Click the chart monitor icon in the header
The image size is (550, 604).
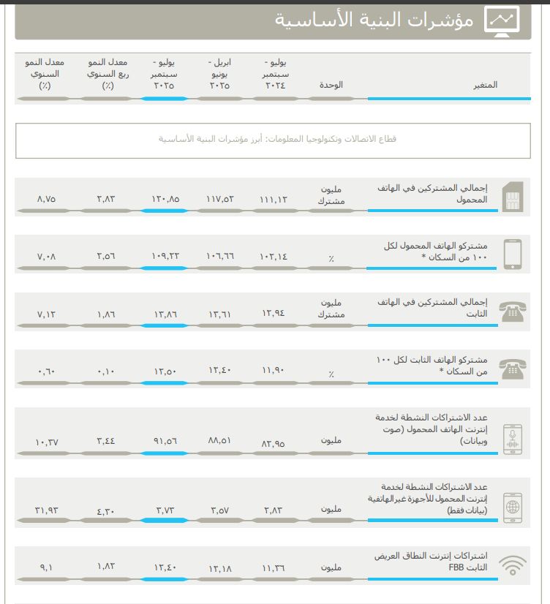pyautogui.click(x=502, y=20)
